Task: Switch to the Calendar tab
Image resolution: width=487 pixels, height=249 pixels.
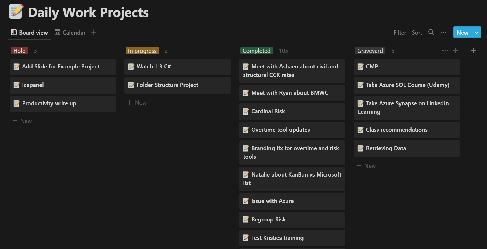Action: point(70,33)
